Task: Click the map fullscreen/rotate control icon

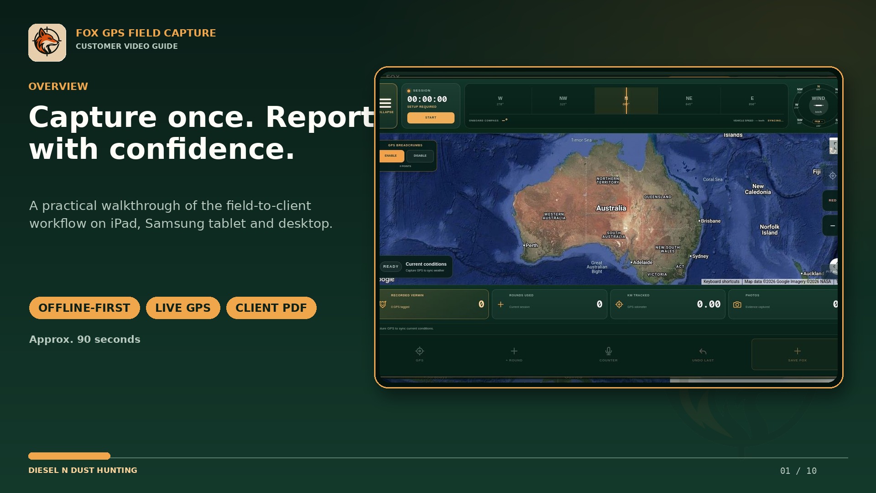Action: (x=834, y=146)
